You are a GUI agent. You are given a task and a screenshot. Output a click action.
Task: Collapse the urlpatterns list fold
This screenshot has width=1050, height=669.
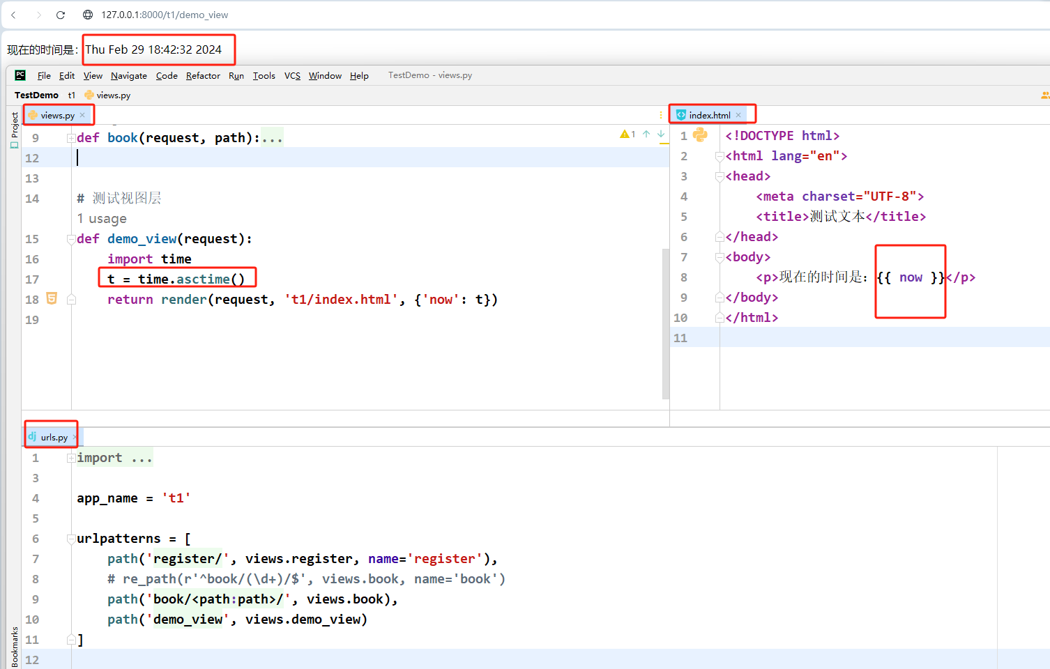pos(71,539)
